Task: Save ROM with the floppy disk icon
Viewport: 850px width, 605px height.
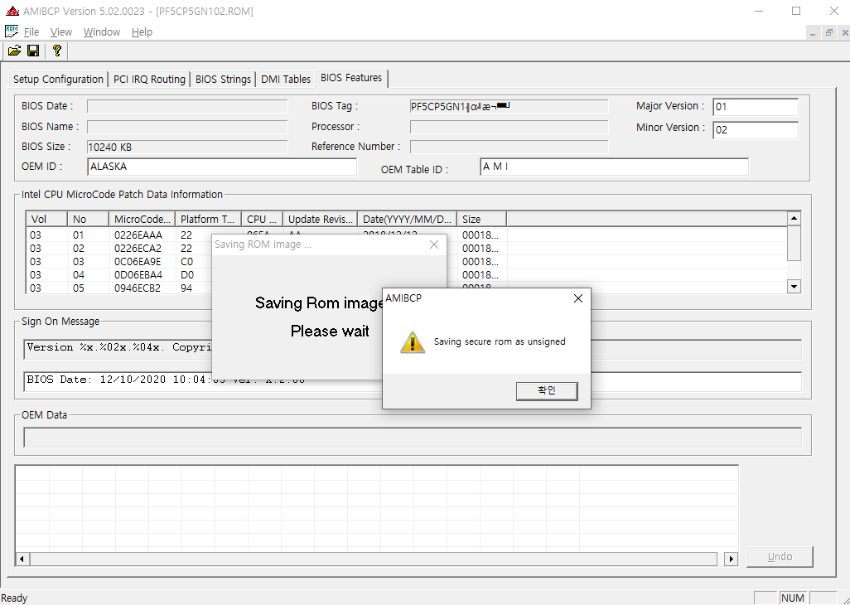Action: (33, 51)
